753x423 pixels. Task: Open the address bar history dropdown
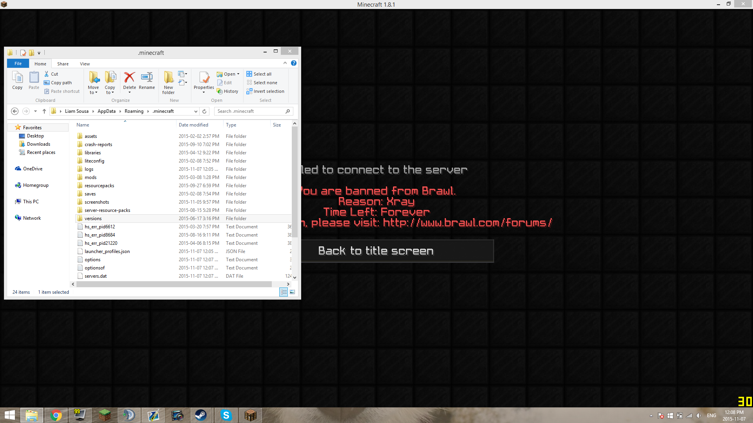[x=196, y=111]
